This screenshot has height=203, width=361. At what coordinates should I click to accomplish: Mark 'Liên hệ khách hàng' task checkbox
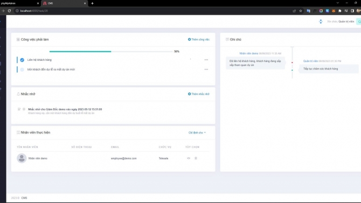(x=22, y=60)
